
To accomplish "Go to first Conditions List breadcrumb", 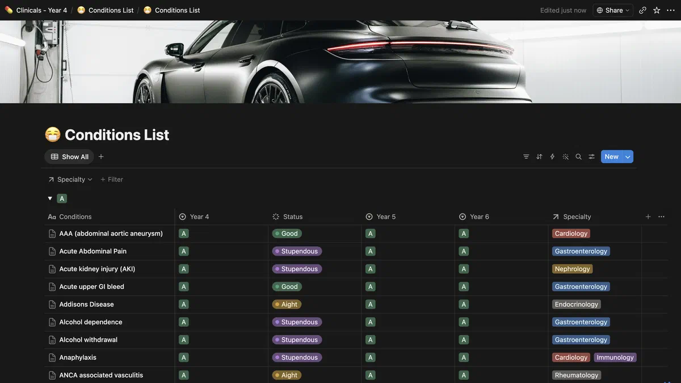I will pyautogui.click(x=106, y=10).
